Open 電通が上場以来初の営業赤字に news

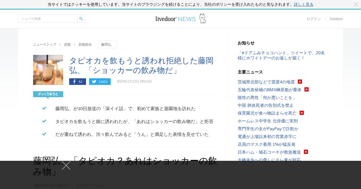267,136
